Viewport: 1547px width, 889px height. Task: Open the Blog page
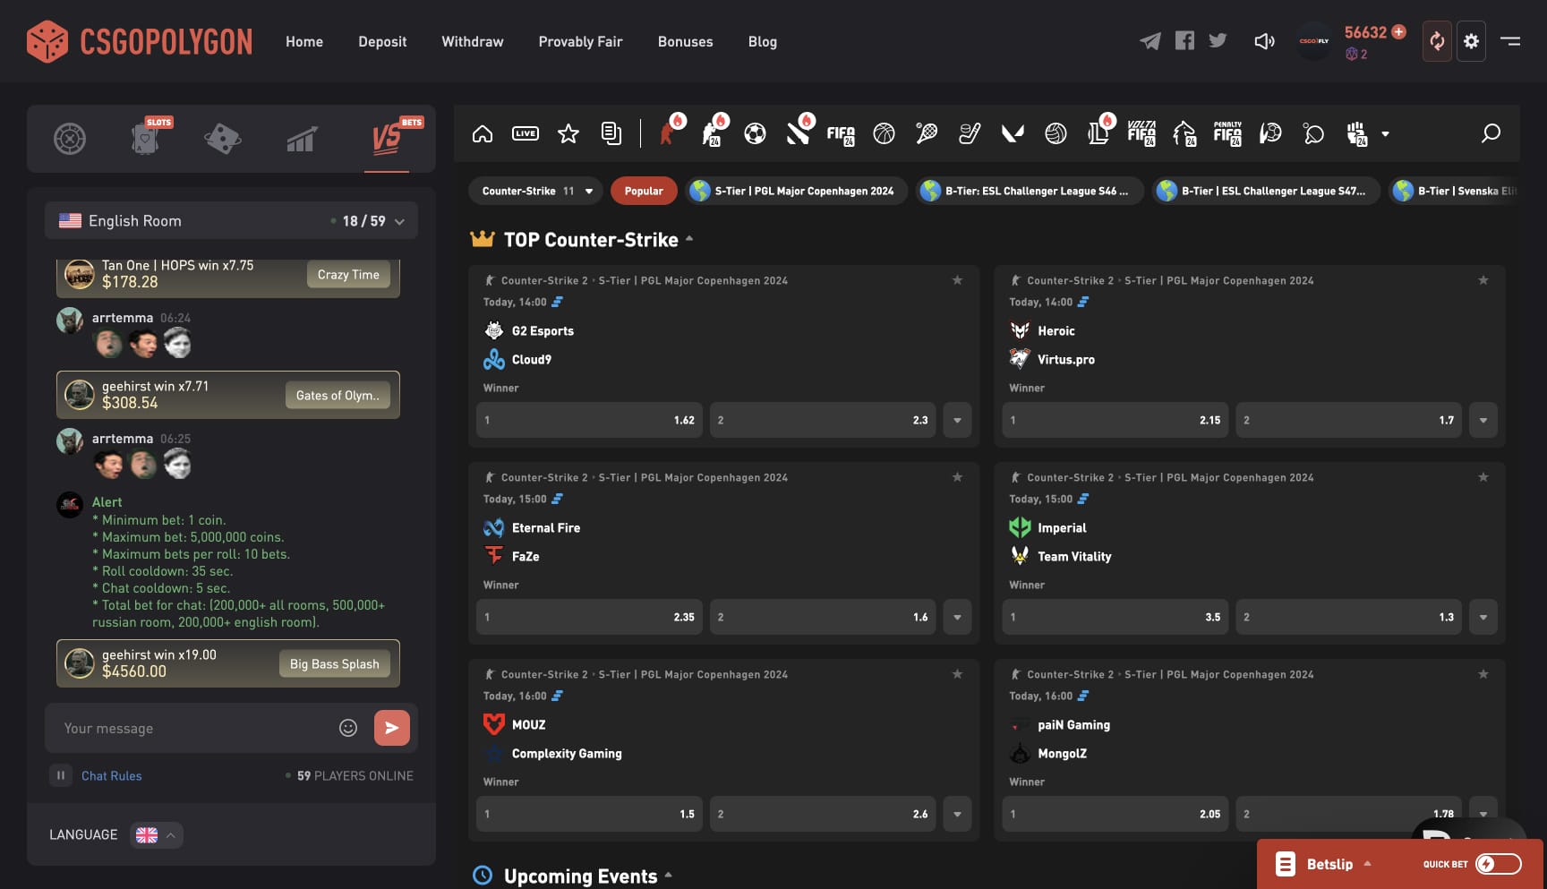[763, 41]
